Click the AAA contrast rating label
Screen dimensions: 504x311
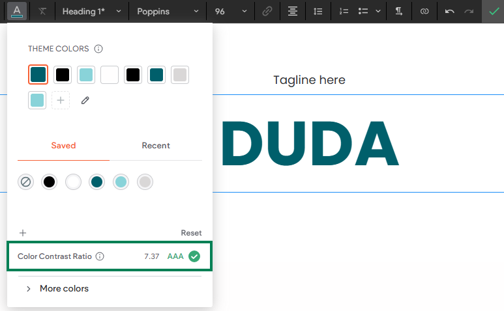pos(175,256)
